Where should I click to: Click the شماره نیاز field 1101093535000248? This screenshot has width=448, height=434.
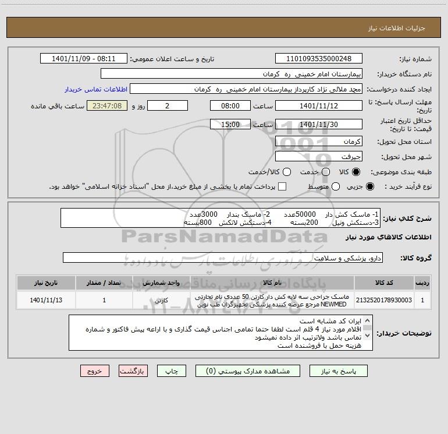pos(319,59)
